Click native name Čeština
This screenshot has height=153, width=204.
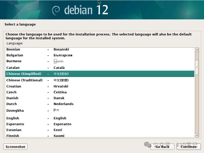pyautogui.click(x=60, y=92)
